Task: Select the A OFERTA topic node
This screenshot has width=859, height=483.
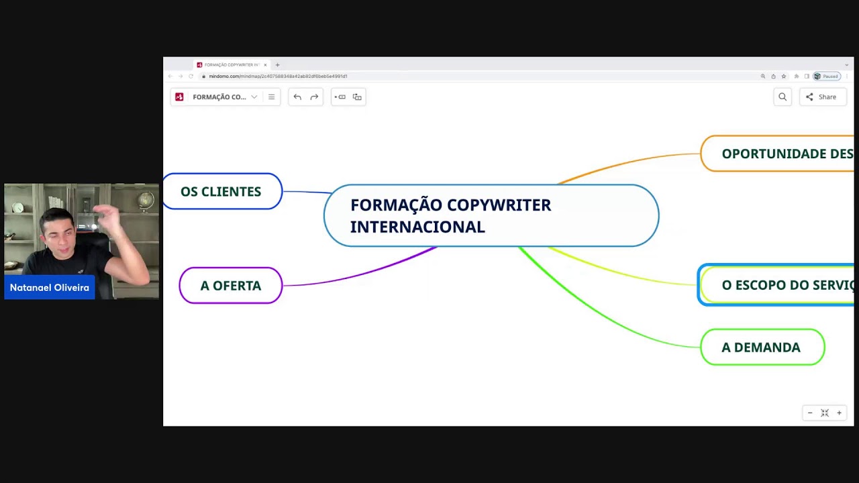Action: click(230, 286)
